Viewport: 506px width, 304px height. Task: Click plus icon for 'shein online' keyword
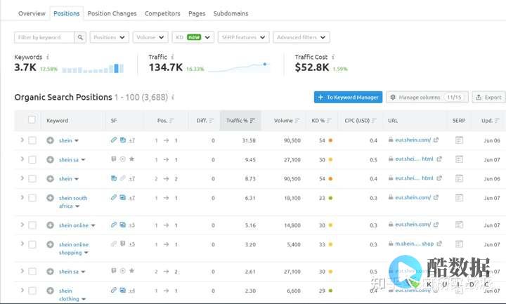50,225
